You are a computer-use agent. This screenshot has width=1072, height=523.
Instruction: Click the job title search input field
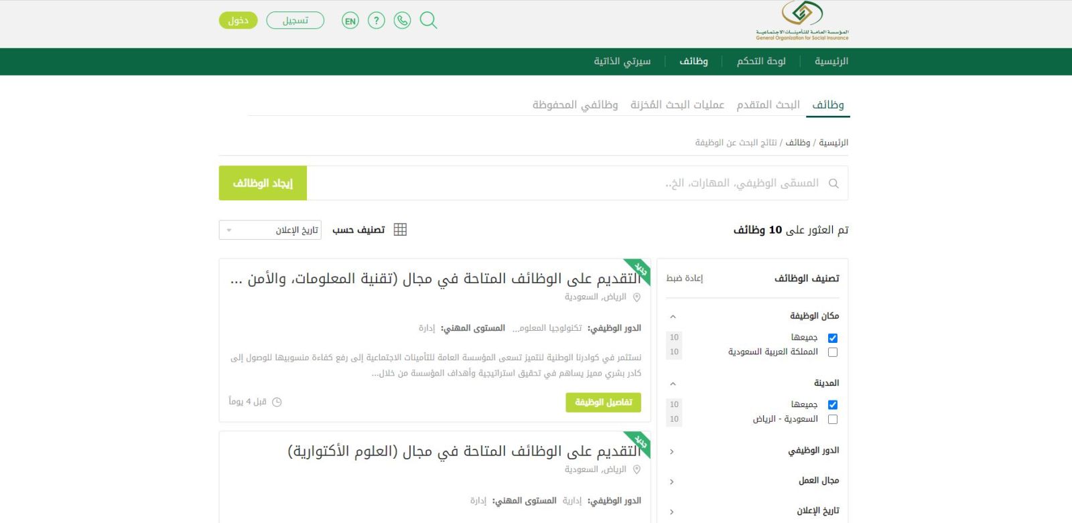(578, 183)
